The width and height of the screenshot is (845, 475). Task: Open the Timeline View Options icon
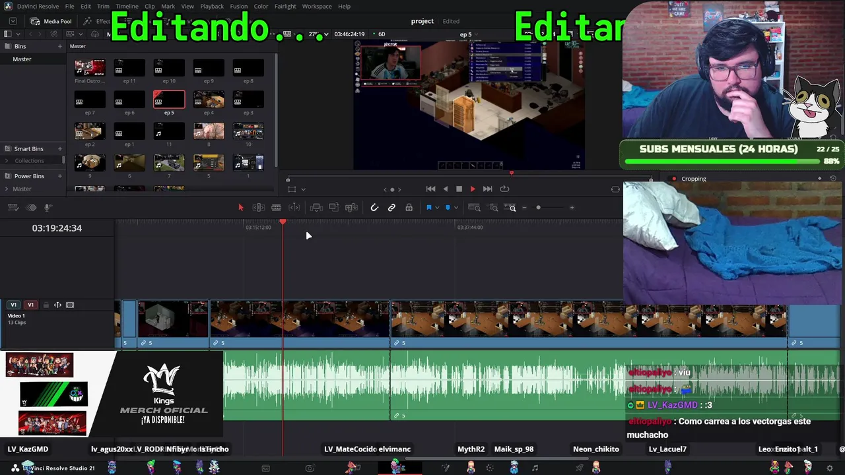click(x=13, y=208)
